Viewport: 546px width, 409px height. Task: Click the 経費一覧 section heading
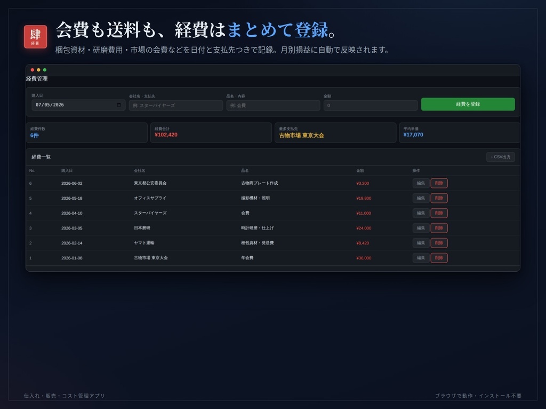pyautogui.click(x=41, y=157)
